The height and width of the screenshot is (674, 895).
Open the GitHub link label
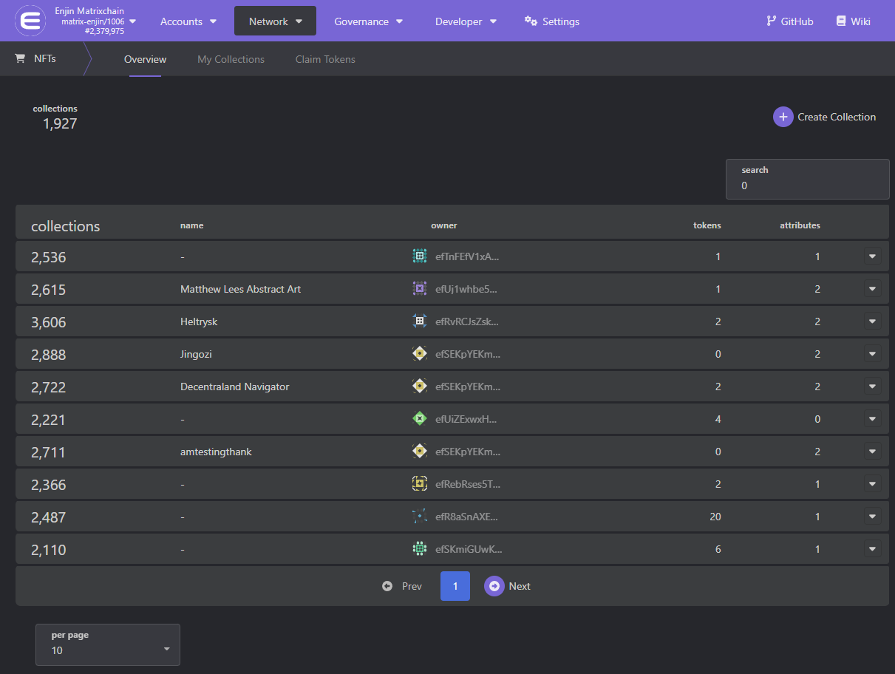tap(797, 21)
